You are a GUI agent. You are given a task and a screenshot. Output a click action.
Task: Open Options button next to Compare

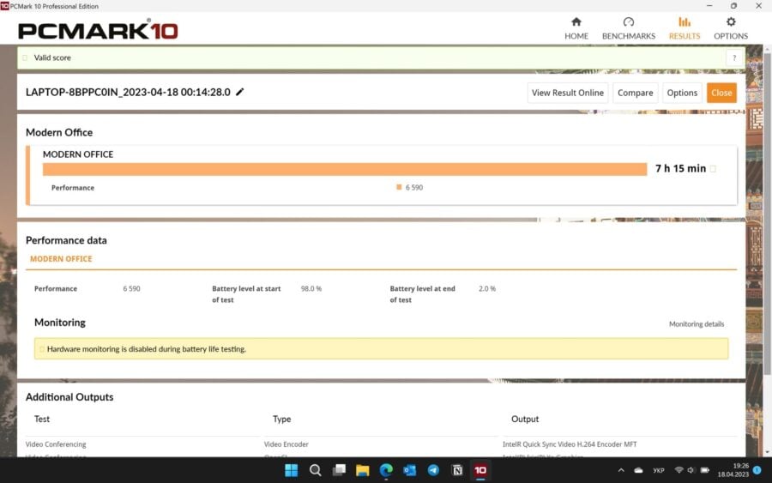(682, 93)
